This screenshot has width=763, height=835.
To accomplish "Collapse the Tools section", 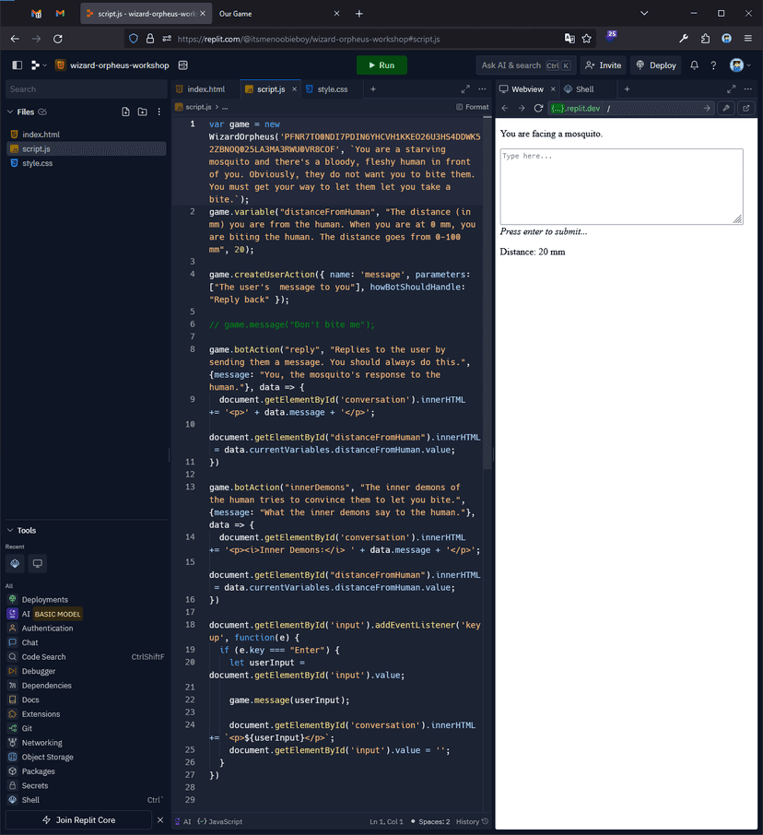I will point(10,530).
